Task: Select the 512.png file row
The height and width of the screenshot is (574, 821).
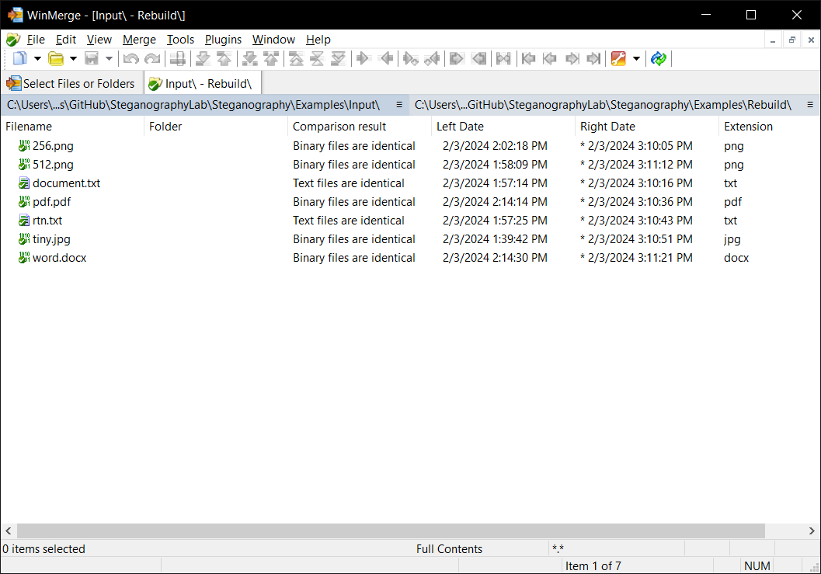Action: (x=410, y=165)
